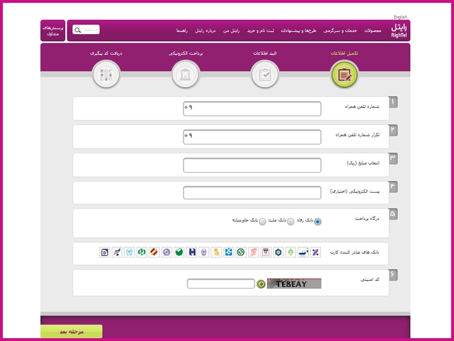Select the red and yellow striped bank logo
Viewport: 454px width, 341px height.
click(x=154, y=252)
